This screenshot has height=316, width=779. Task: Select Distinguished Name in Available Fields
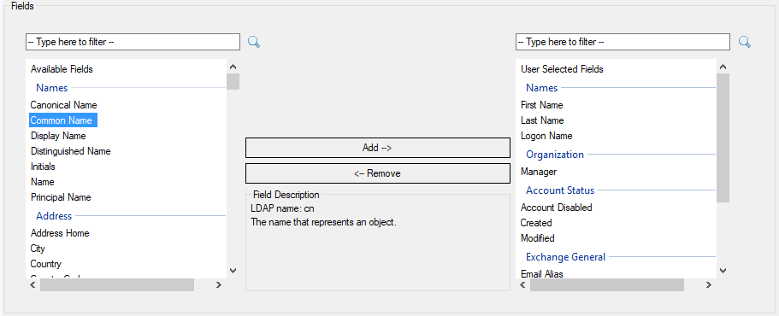pos(71,151)
